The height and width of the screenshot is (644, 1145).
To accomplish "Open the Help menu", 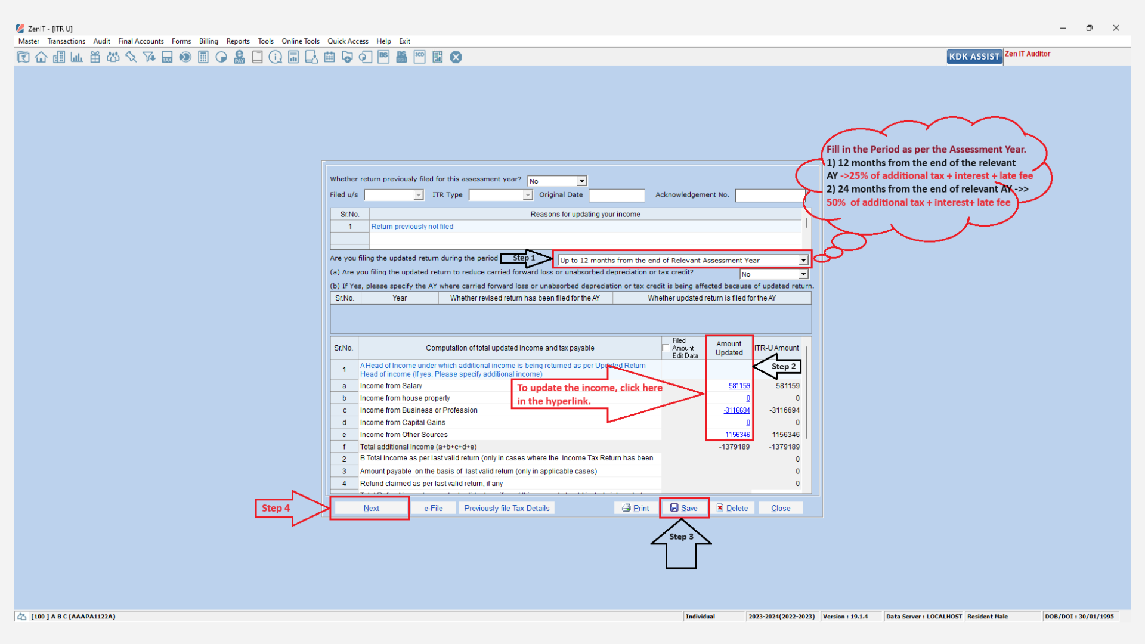I will [x=383, y=41].
